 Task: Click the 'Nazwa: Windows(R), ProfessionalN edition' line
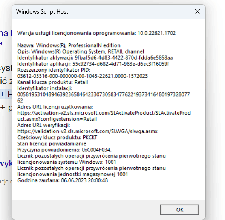pyautogui.click(x=69, y=45)
